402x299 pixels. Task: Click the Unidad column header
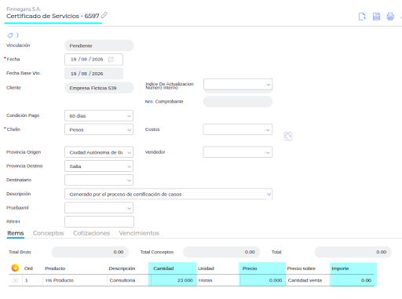click(206, 268)
